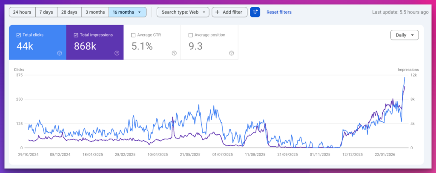Click the blue filter options icon

coord(255,12)
